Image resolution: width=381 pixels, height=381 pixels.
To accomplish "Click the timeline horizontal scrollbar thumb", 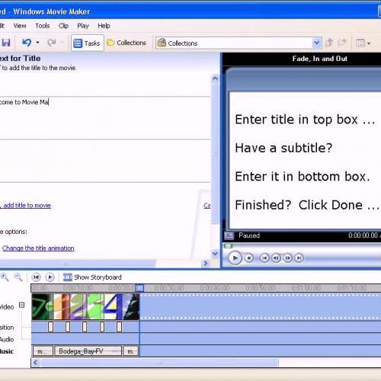I will (x=159, y=363).
